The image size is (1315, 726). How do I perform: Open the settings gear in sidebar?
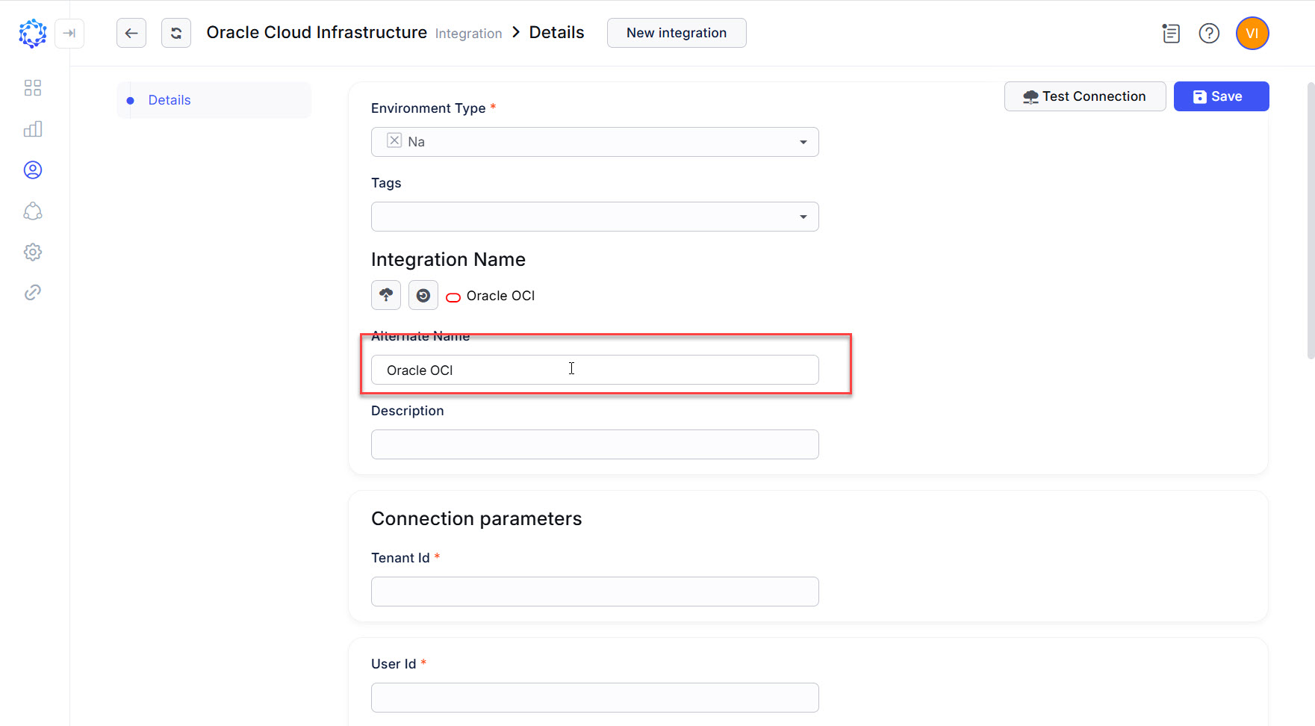click(33, 252)
